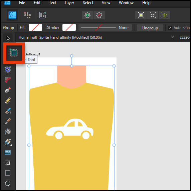Click the right-middle selection handle

(x=114, y=145)
